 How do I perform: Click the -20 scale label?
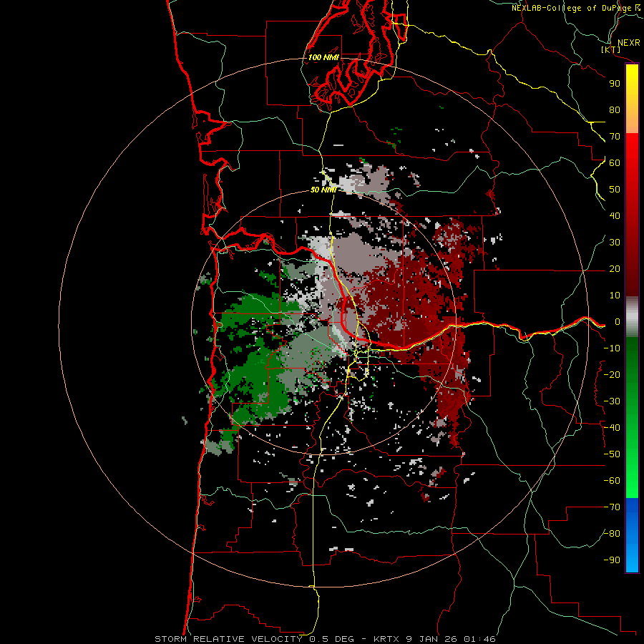click(x=612, y=375)
